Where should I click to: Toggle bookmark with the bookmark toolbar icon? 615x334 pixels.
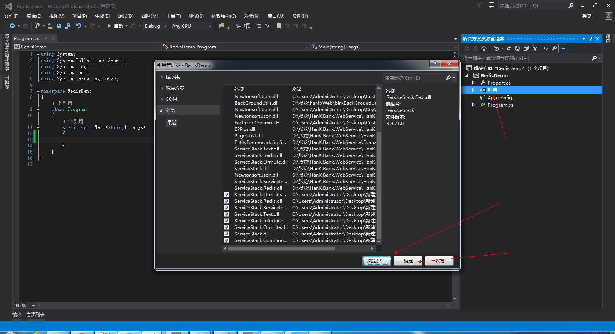pos(279,26)
